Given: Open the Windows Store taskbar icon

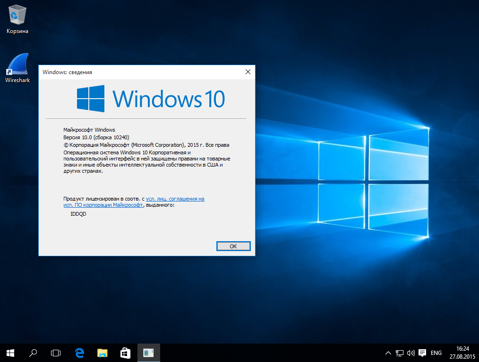Looking at the screenshot, I should click(125, 353).
